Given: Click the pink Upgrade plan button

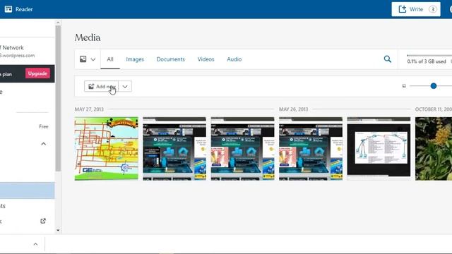Looking at the screenshot, I should pos(37,73).
